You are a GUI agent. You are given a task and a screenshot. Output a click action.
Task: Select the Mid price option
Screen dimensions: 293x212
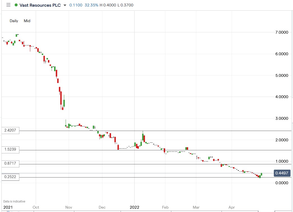click(27, 21)
